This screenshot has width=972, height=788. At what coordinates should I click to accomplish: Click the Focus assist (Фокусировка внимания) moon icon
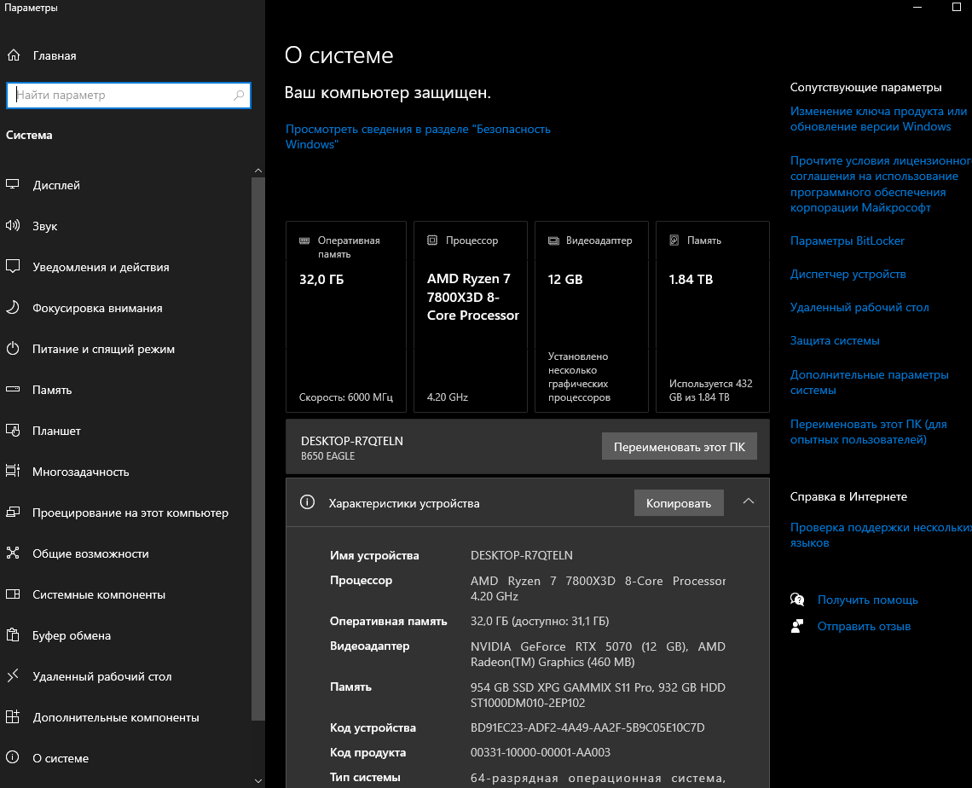[13, 308]
